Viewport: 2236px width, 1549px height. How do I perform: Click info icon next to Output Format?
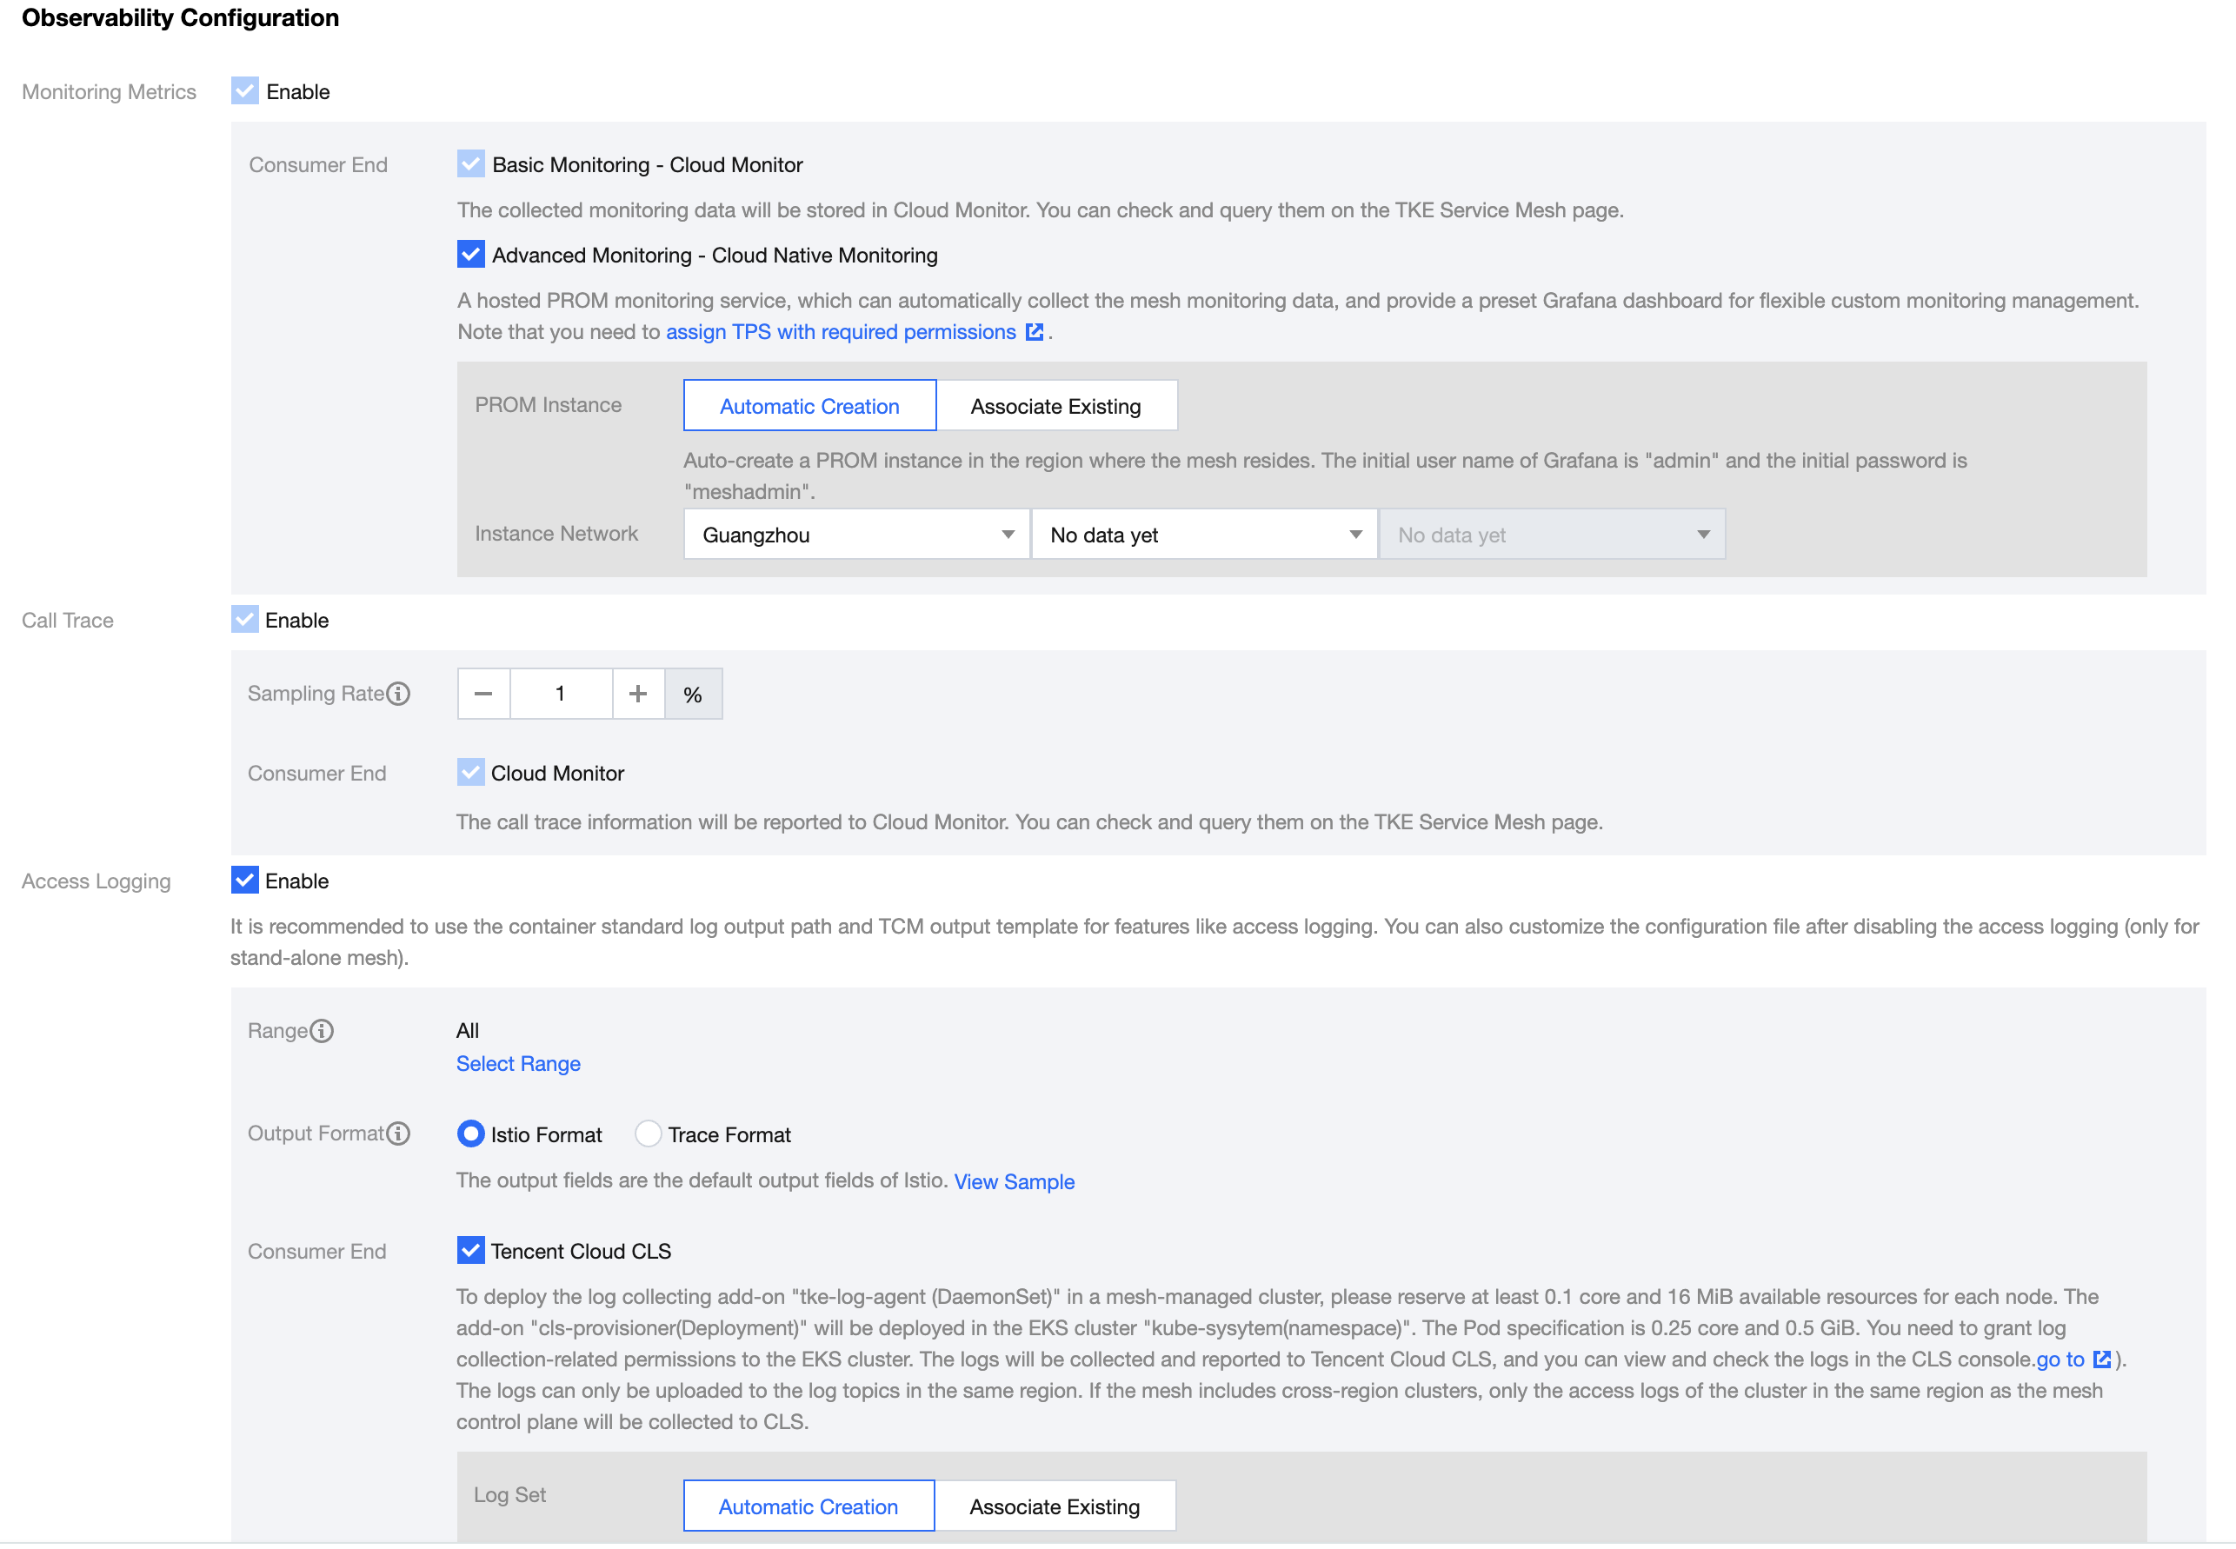pos(398,1133)
